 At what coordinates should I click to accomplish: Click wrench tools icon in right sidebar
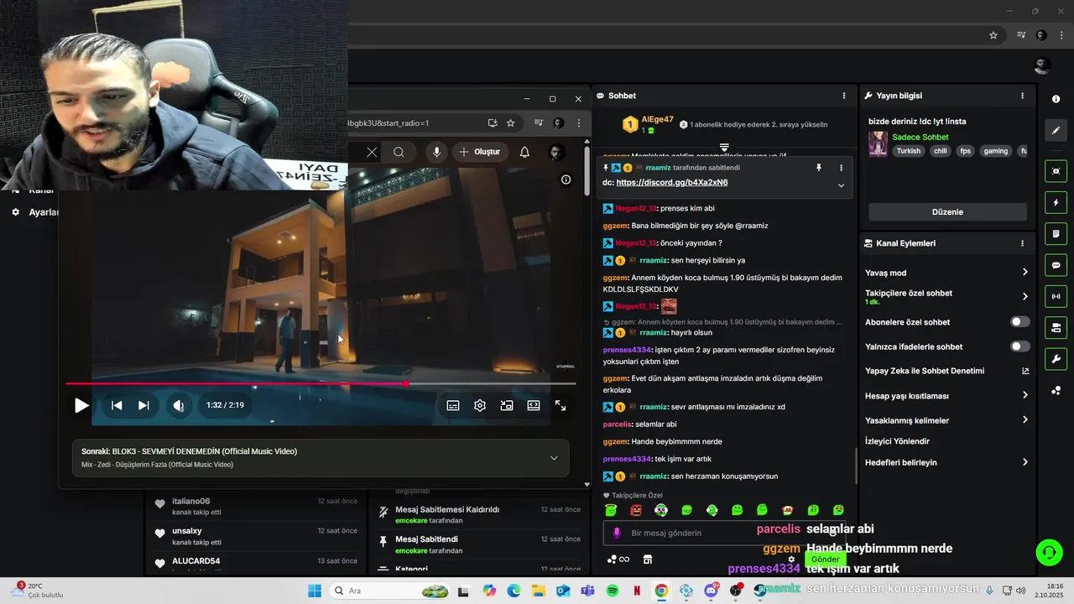(x=1056, y=359)
